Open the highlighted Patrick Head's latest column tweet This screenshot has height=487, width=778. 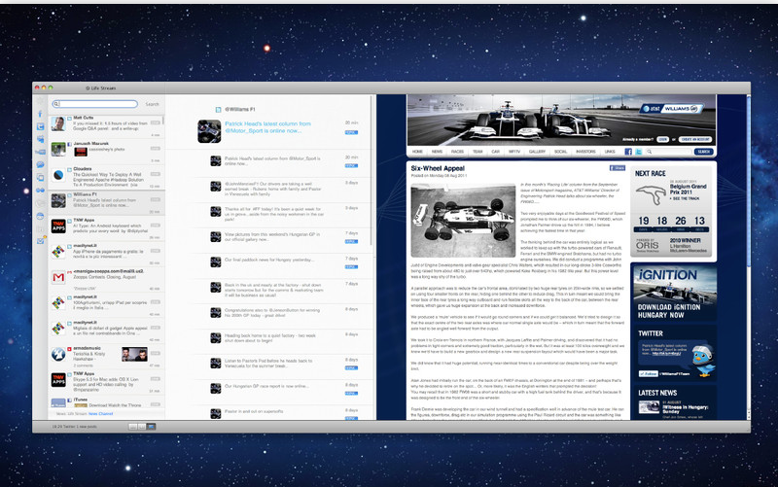point(268,127)
